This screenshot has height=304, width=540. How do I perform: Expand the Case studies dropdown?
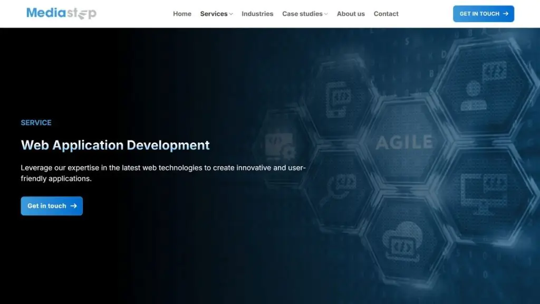pyautogui.click(x=302, y=14)
